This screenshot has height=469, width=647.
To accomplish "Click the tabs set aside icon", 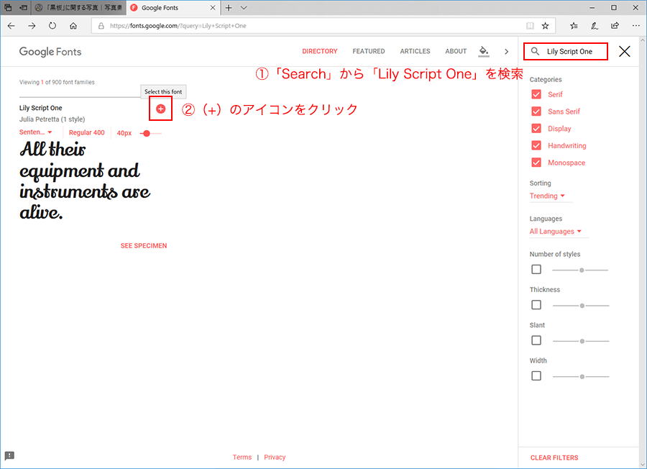I will point(8,7).
